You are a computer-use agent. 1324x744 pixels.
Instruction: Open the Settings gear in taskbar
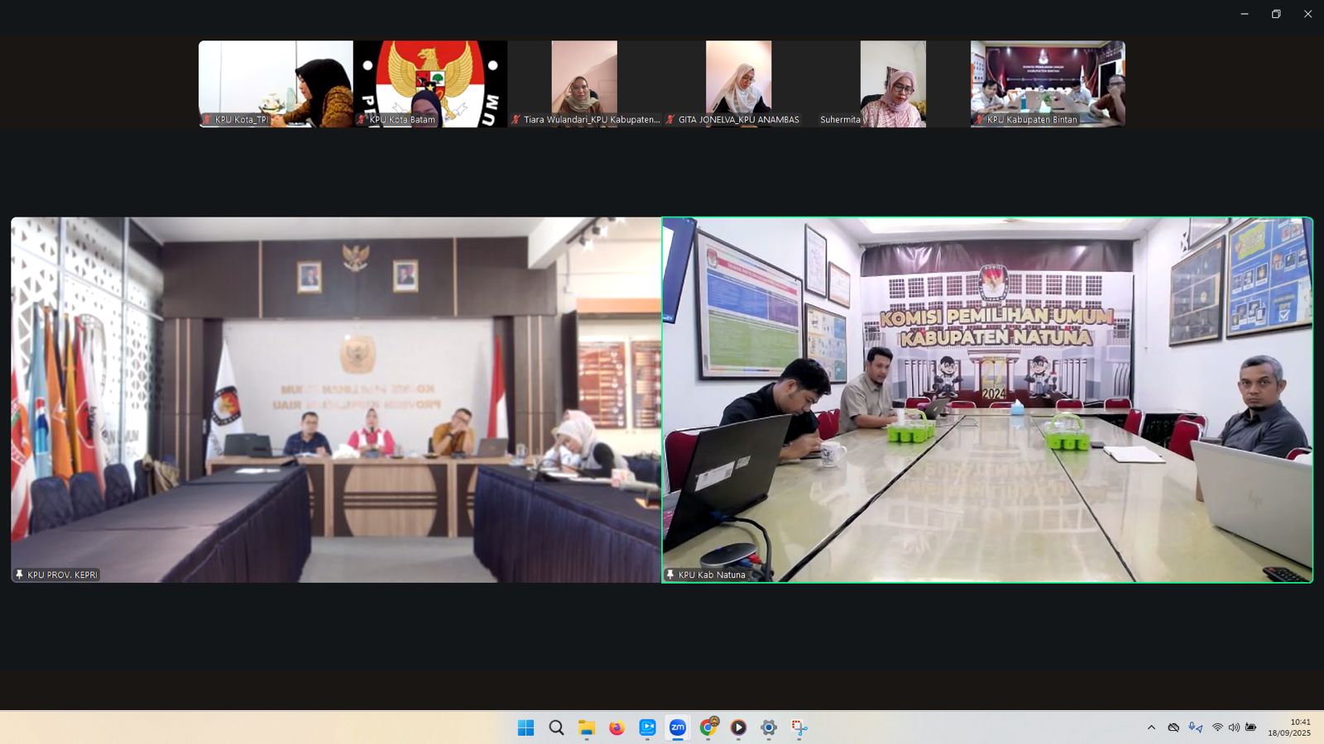[769, 727]
